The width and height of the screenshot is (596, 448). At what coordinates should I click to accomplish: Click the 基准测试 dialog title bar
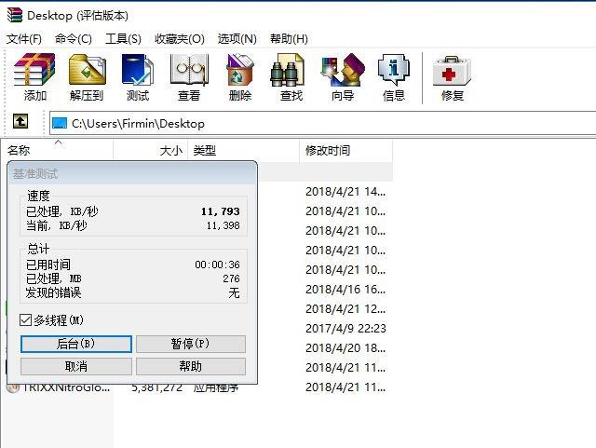point(132,173)
